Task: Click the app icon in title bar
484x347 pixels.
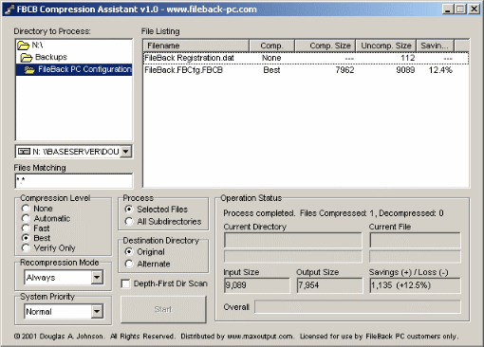Action: (x=9, y=9)
